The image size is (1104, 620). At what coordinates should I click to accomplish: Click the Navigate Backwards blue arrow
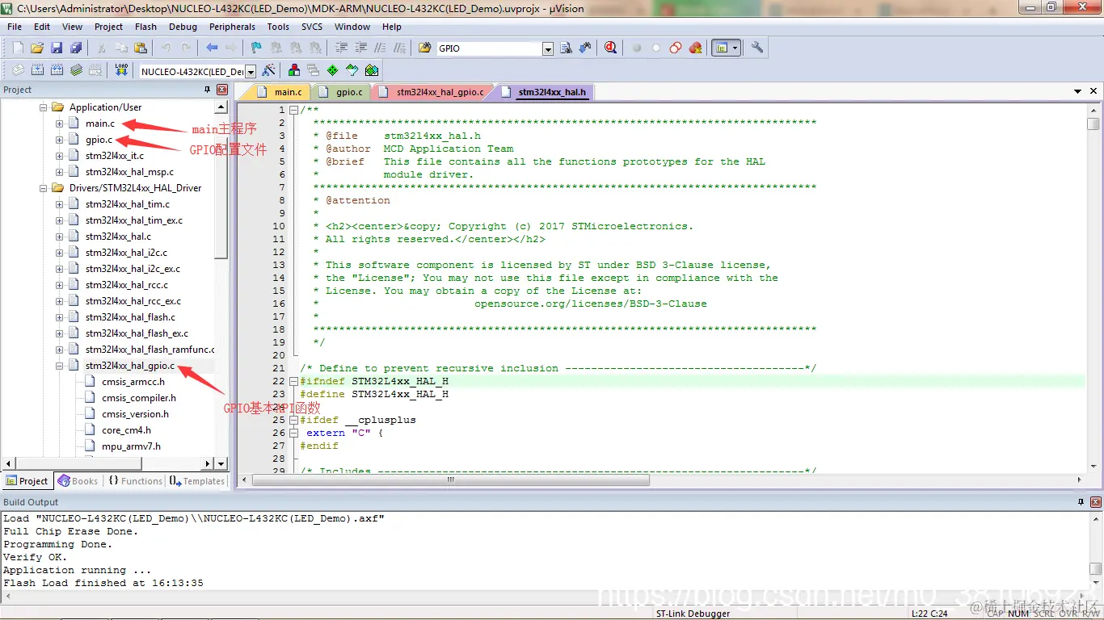coord(211,48)
